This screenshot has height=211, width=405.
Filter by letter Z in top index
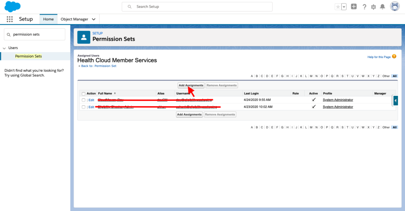point(379,76)
